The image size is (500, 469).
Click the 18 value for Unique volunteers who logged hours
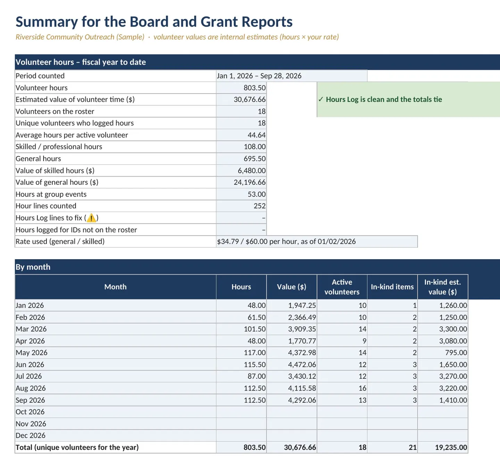[x=241, y=123]
